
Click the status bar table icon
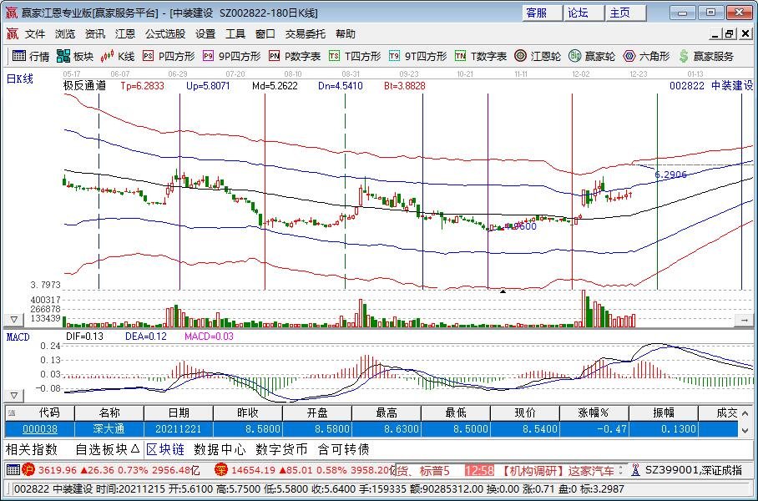(x=13, y=469)
